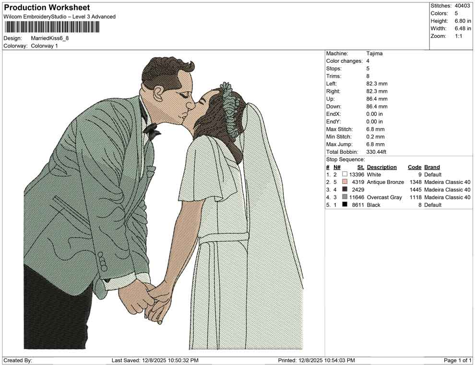Open the Machine Tajima selector

[375, 54]
